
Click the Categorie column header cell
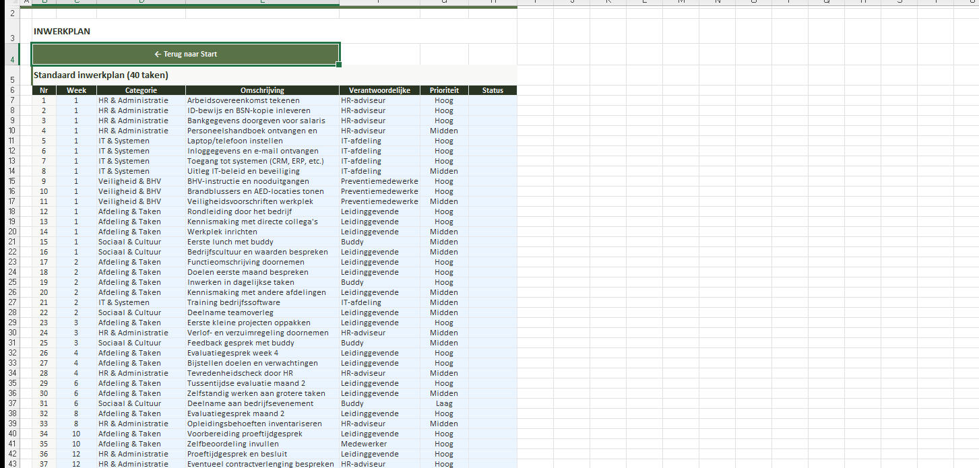141,90
